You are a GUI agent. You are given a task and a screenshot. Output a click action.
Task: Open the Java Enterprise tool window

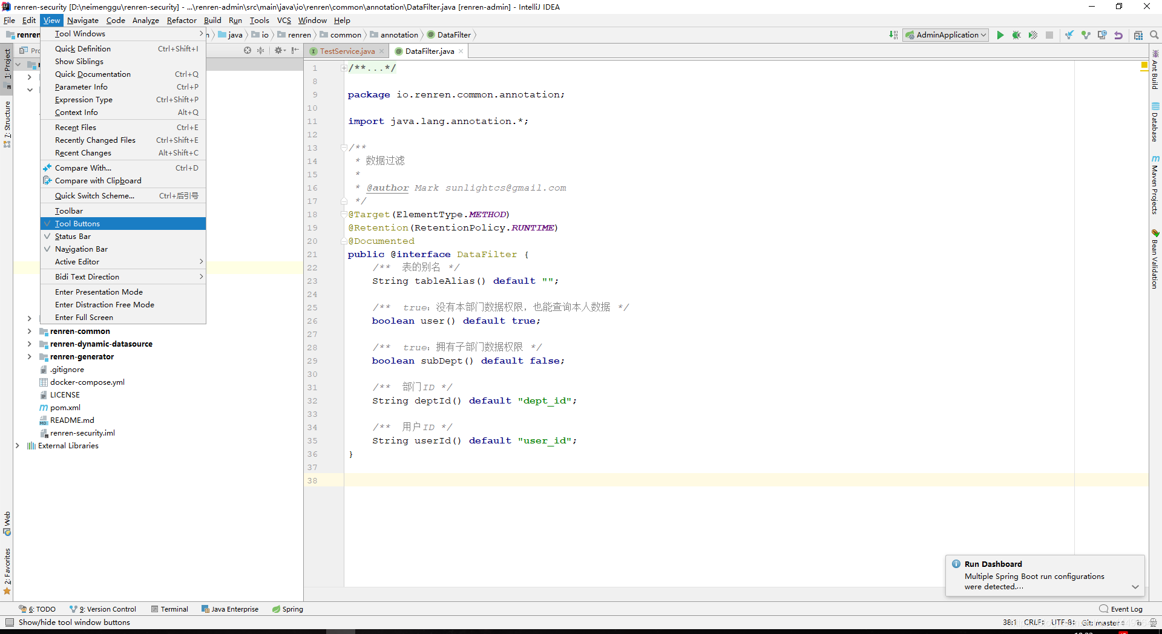pyautogui.click(x=230, y=609)
